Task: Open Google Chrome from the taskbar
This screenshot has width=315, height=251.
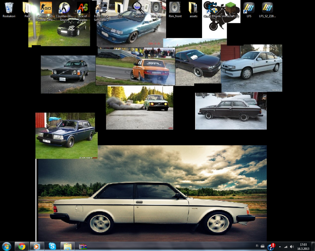Action: pyautogui.click(x=22, y=246)
